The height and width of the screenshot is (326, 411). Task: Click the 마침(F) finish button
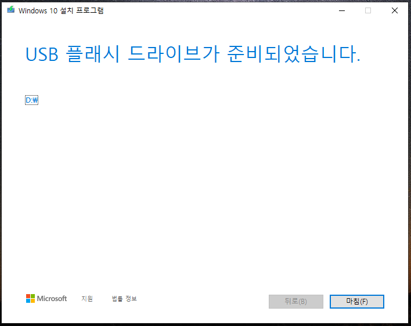357,302
